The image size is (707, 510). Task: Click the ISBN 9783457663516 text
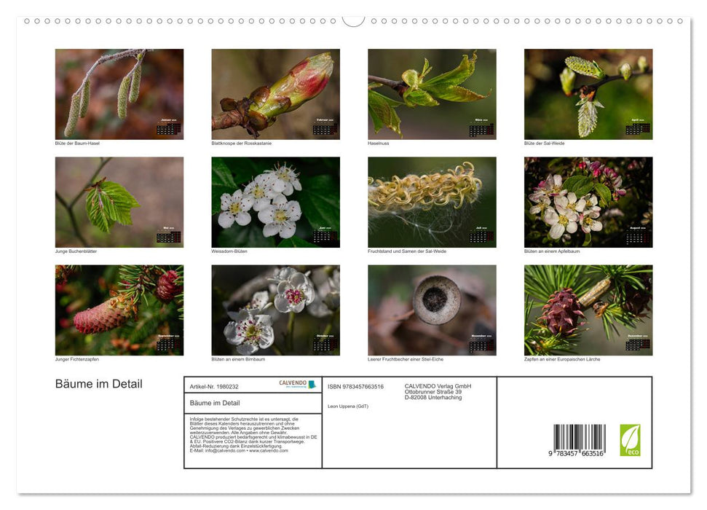pos(355,386)
